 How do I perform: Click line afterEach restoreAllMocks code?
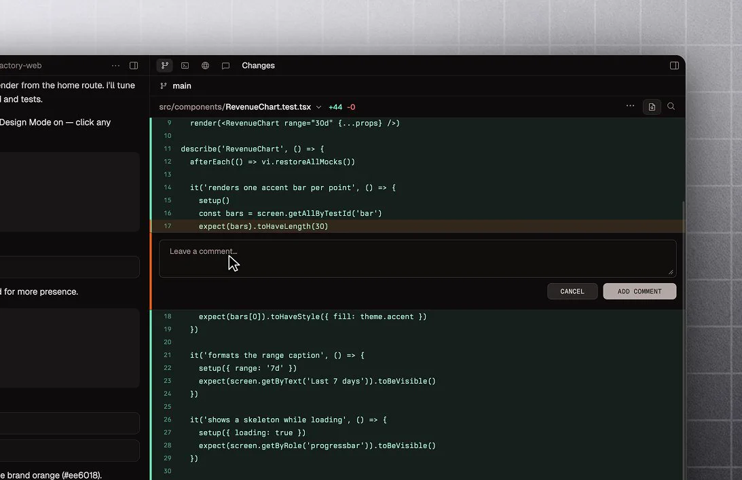(272, 162)
